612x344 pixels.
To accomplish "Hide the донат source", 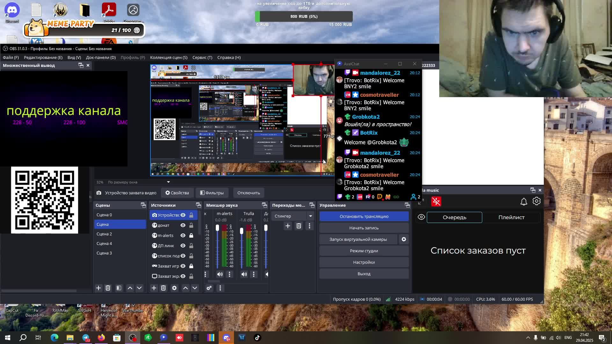I will coord(183,225).
